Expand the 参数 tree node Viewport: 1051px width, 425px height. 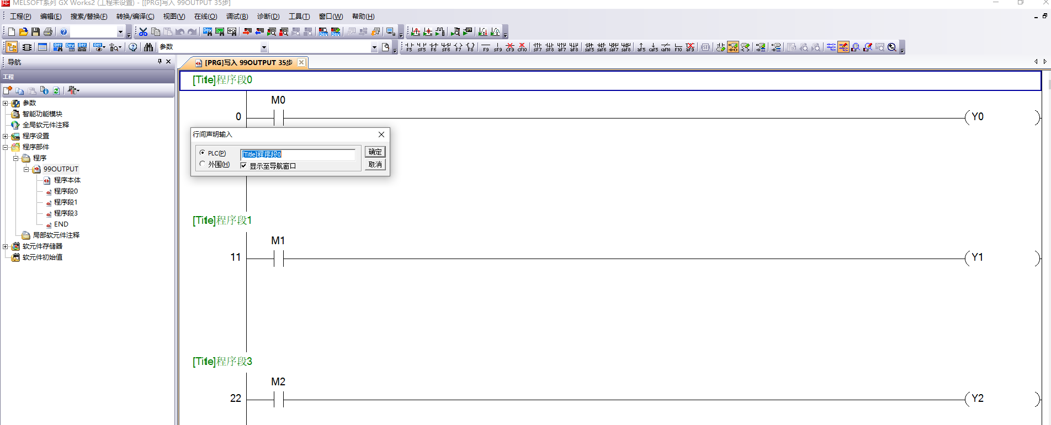pos(6,103)
